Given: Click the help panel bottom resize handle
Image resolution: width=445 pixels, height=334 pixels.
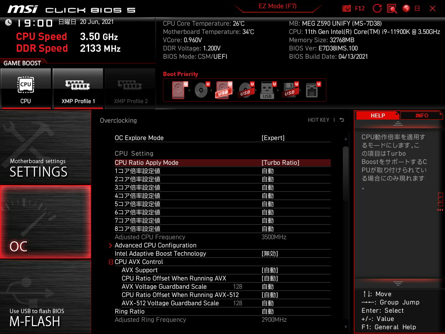Looking at the screenshot, I should click(x=398, y=283).
